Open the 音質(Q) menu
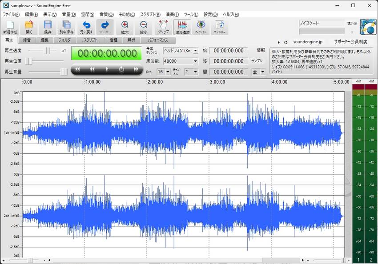 coord(107,15)
